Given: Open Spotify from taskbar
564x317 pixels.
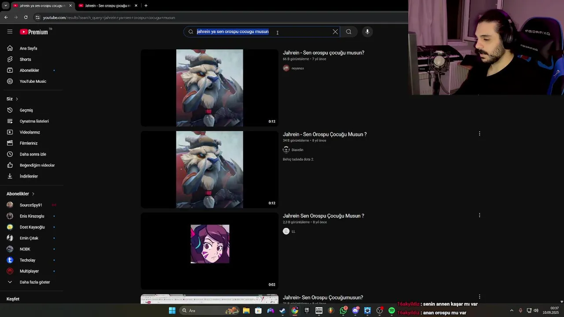Looking at the screenshot, I should [392, 310].
